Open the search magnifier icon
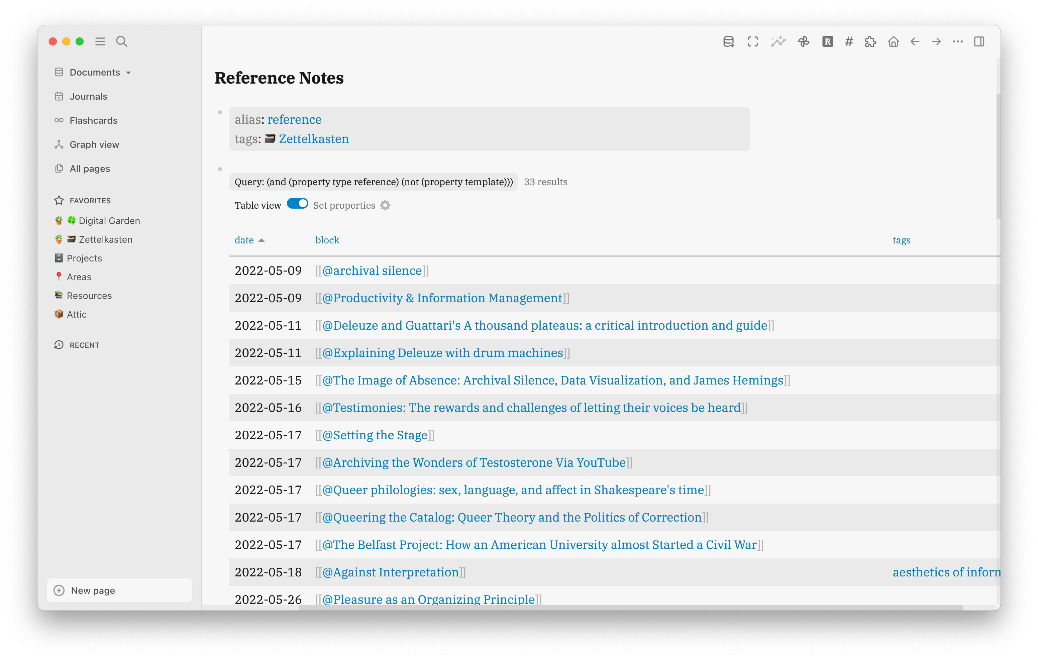 [x=122, y=41]
